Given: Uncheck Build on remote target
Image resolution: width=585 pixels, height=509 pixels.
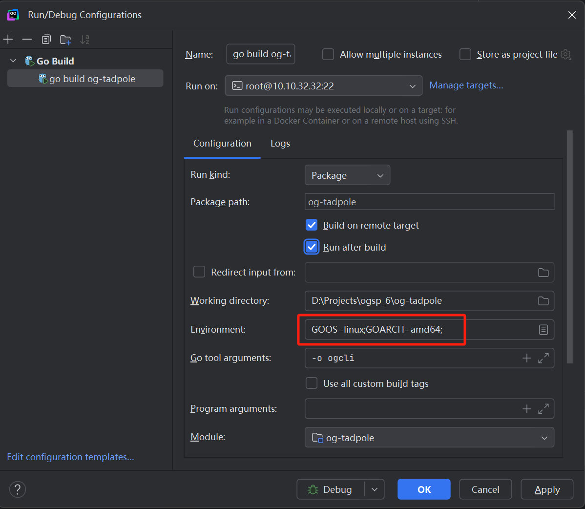Looking at the screenshot, I should (x=312, y=225).
